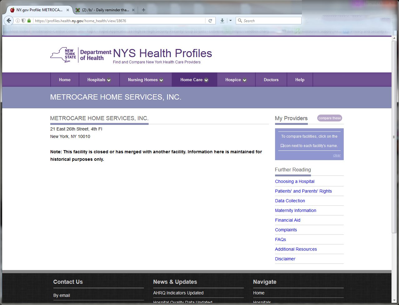Open the Choosing a Hospital link

[x=295, y=181]
